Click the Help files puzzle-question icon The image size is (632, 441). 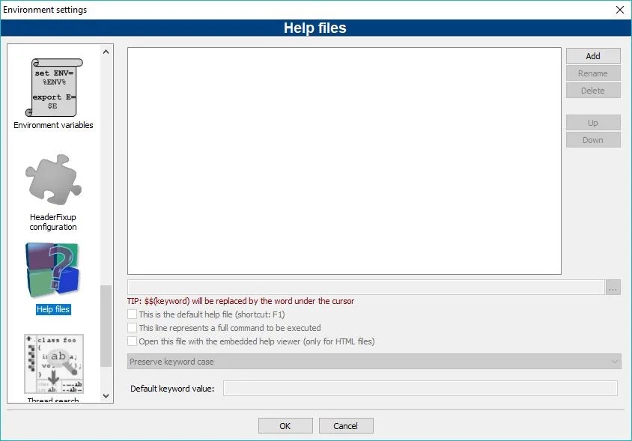(x=52, y=273)
